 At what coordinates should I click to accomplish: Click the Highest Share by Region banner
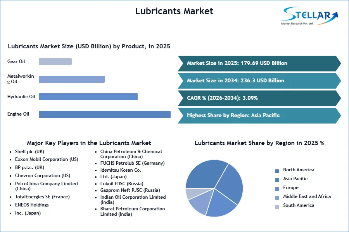click(259, 116)
